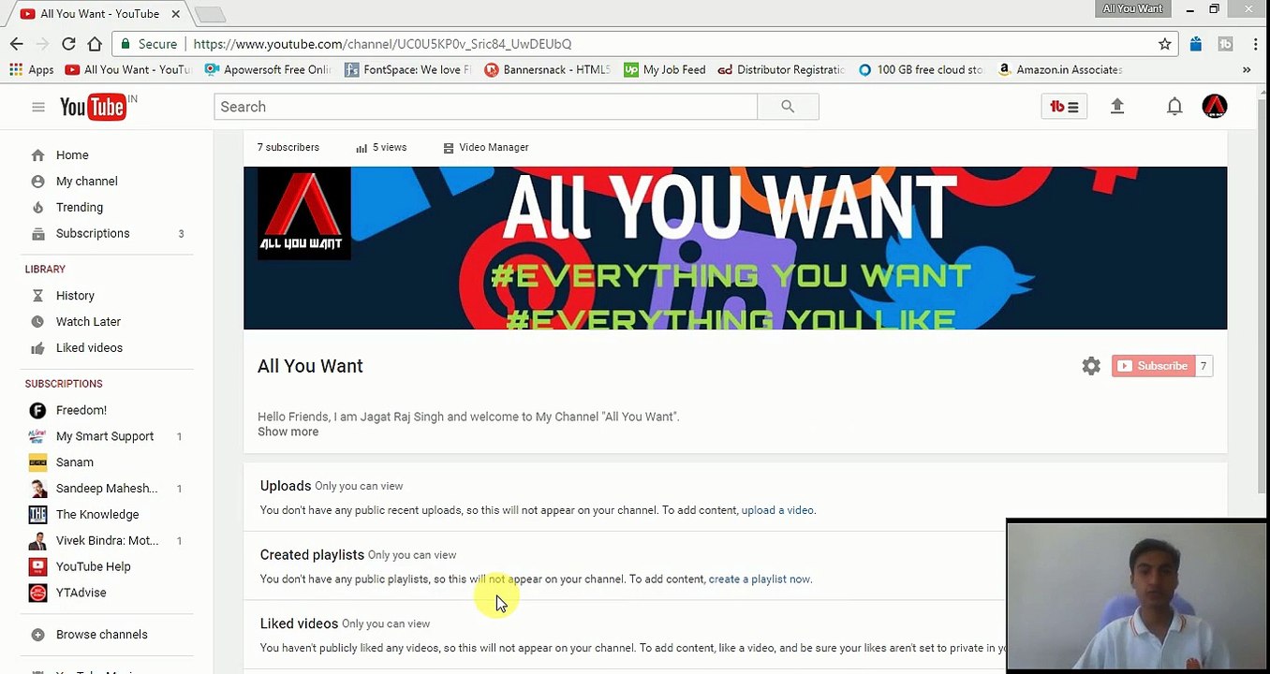The image size is (1270, 674).
Task: Open the notifications bell
Action: tap(1174, 107)
